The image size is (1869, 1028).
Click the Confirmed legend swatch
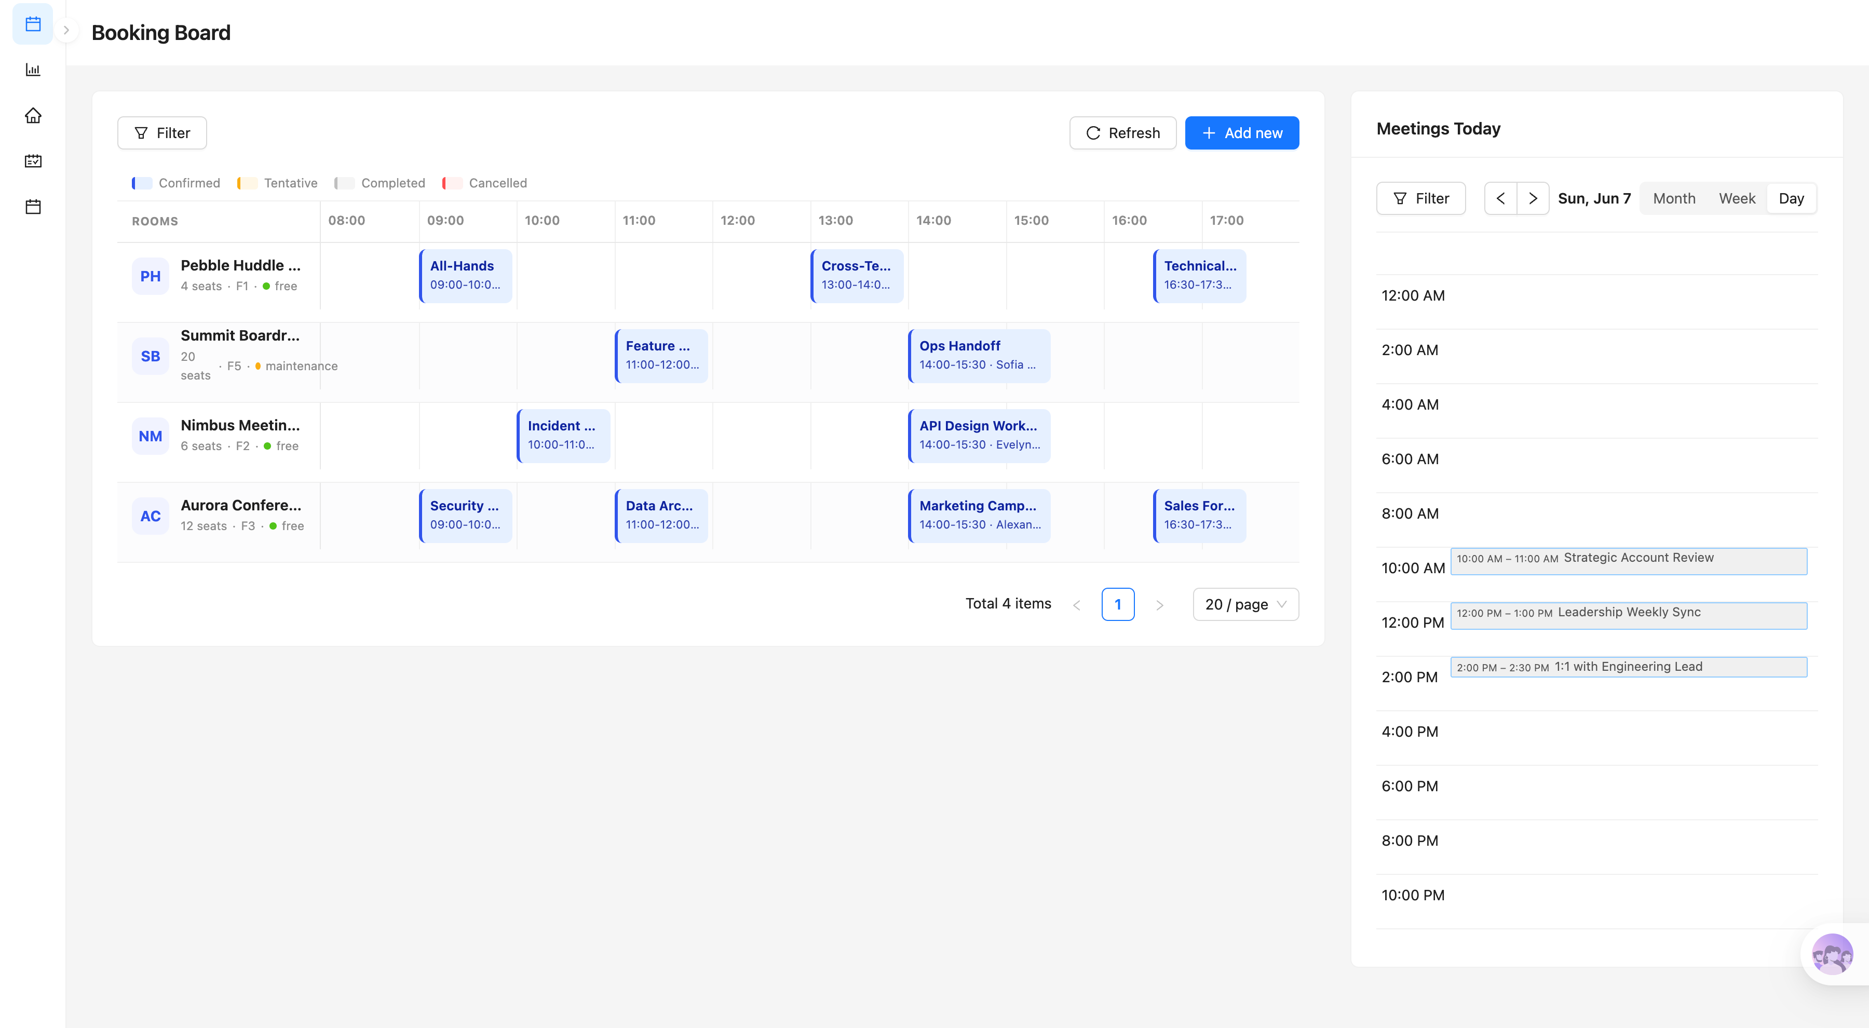click(142, 183)
